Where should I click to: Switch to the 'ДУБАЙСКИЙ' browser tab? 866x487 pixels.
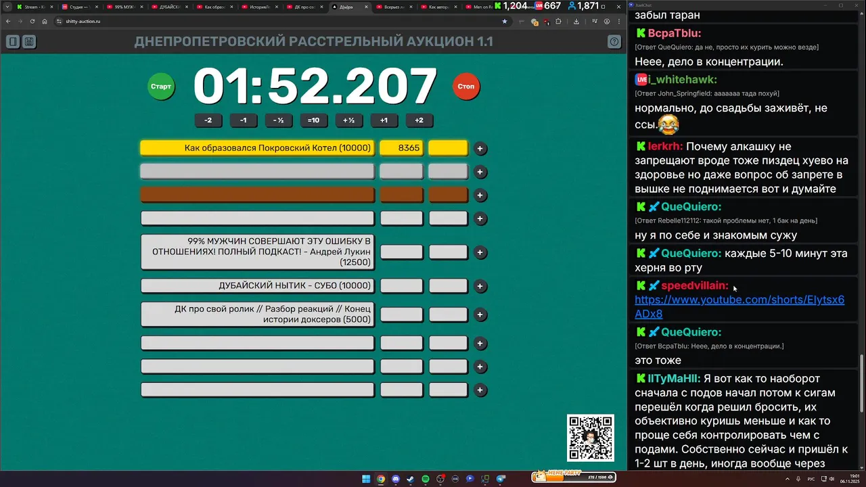[169, 7]
